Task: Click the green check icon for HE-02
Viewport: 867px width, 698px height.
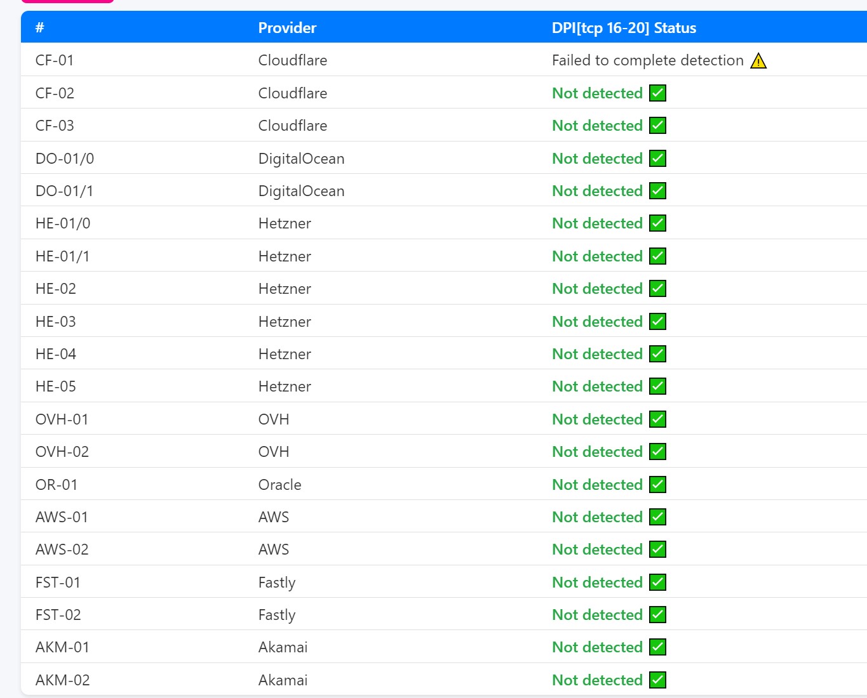Action: tap(658, 289)
